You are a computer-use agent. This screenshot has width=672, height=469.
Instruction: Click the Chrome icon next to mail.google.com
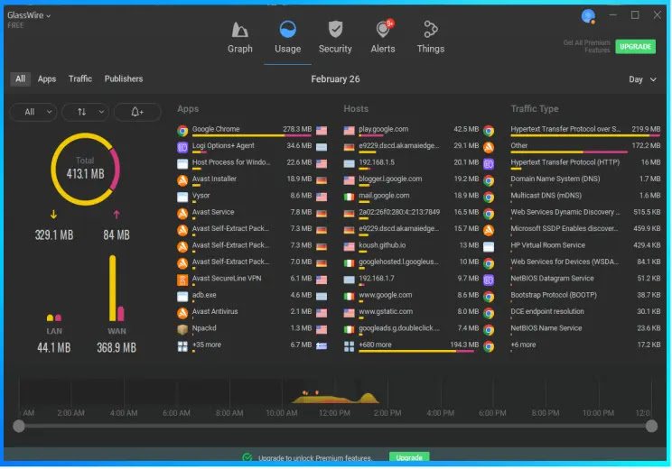489,198
